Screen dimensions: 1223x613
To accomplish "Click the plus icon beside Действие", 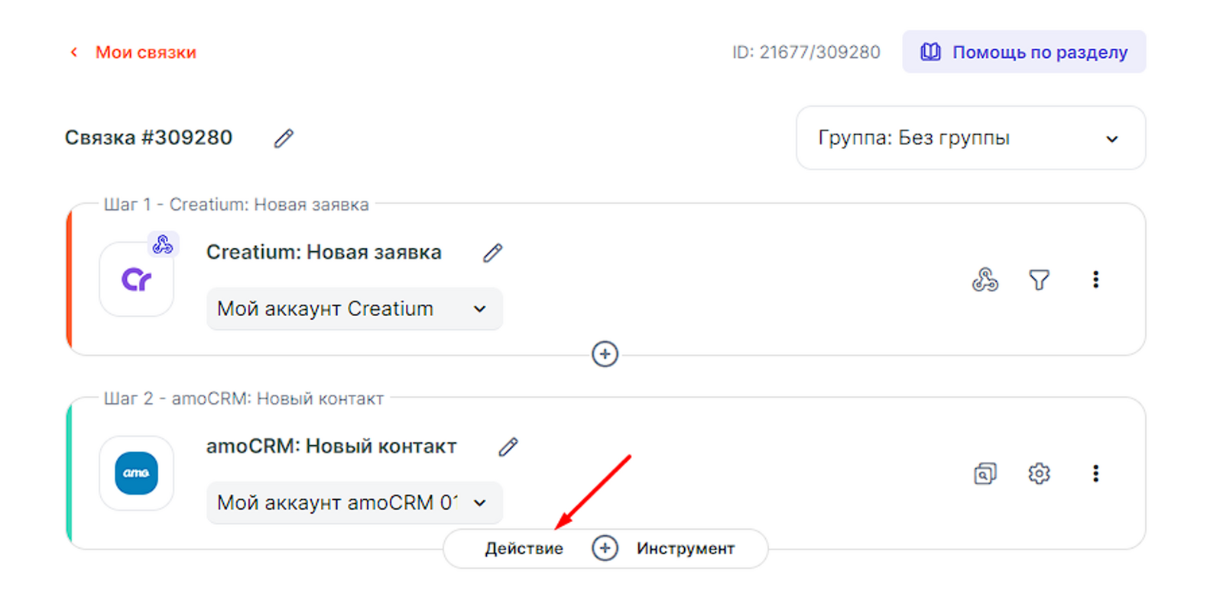I will [x=605, y=549].
